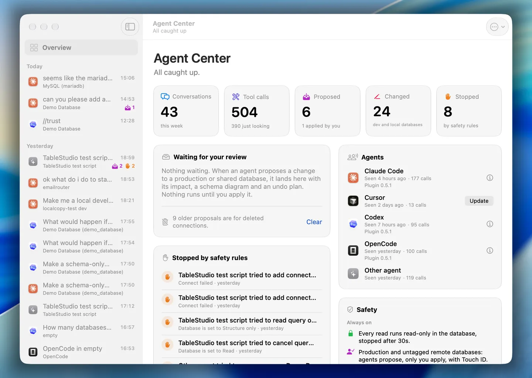Open the ellipsis more-options dropdown
532x378 pixels.
tap(497, 27)
